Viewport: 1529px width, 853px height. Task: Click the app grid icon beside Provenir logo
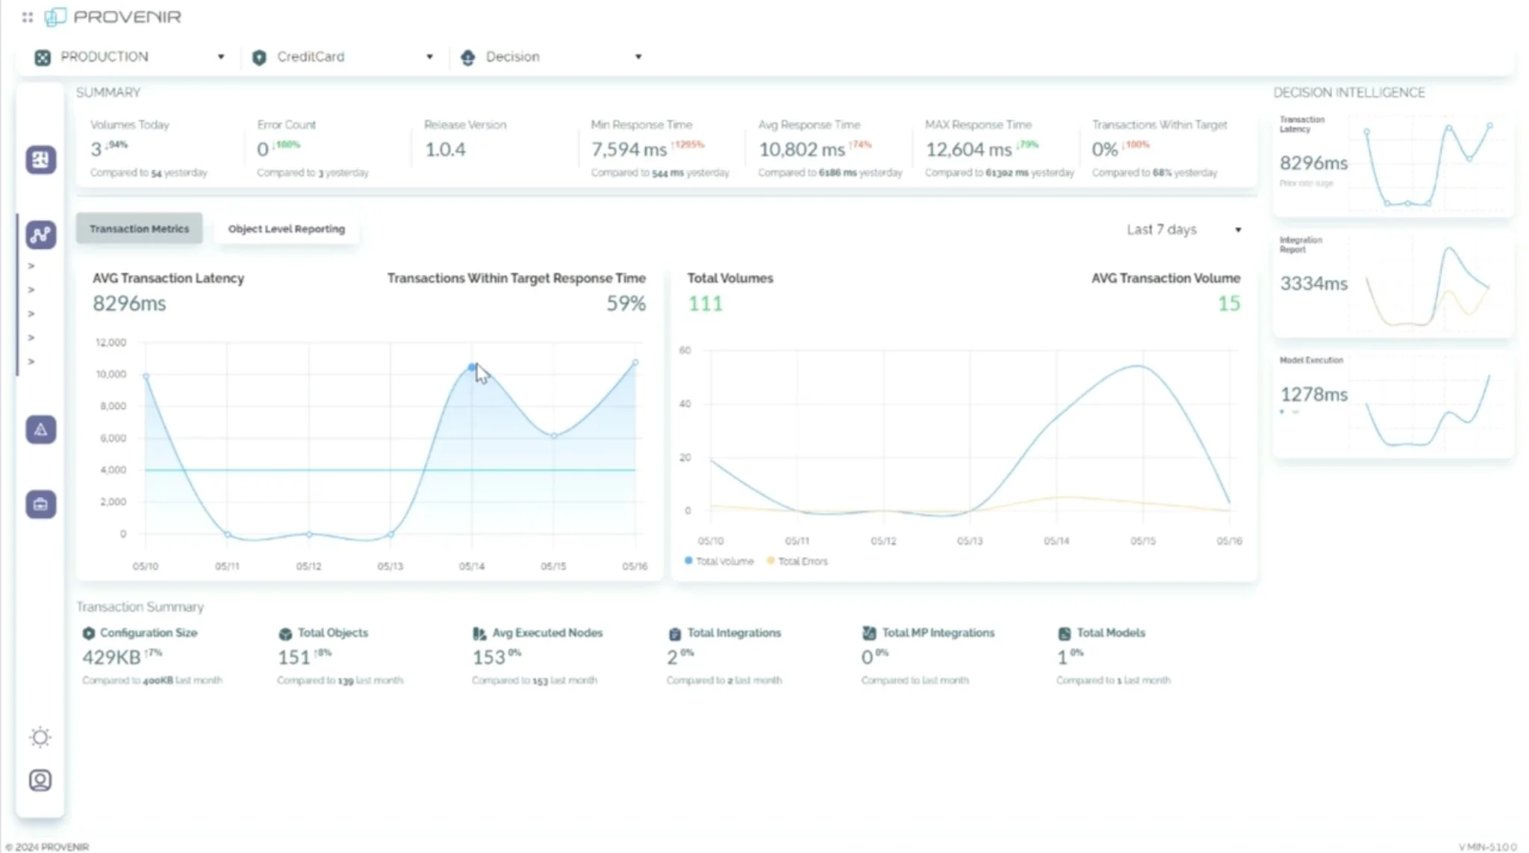[28, 17]
